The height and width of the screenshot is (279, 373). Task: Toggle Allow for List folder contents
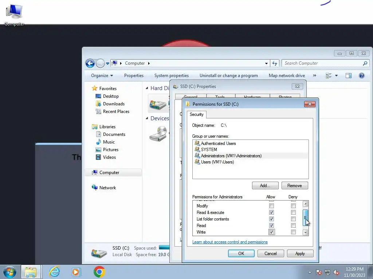[x=271, y=219]
